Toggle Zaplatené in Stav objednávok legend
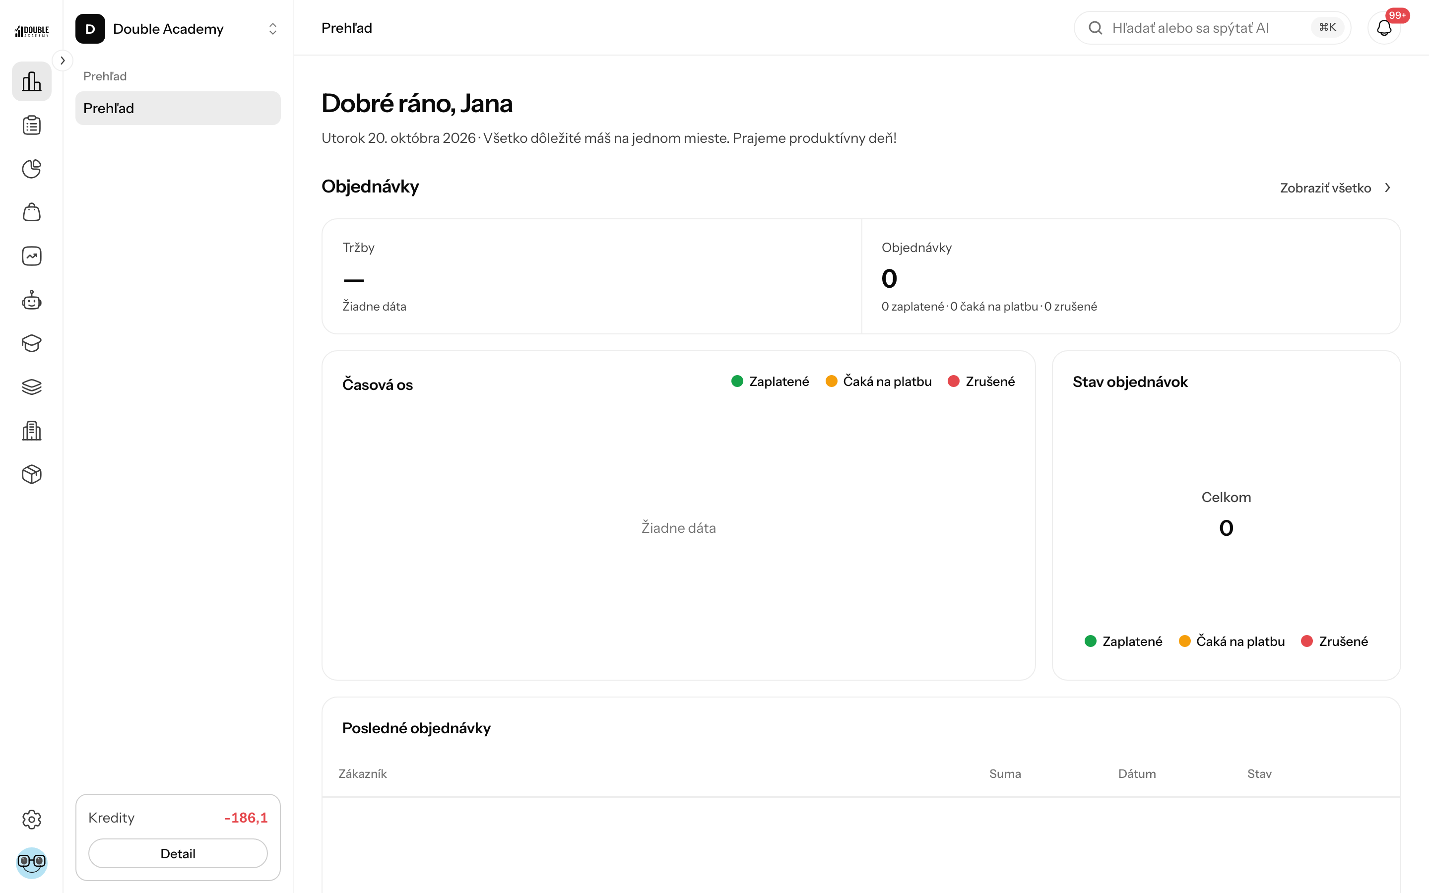This screenshot has width=1429, height=893. [1123, 641]
